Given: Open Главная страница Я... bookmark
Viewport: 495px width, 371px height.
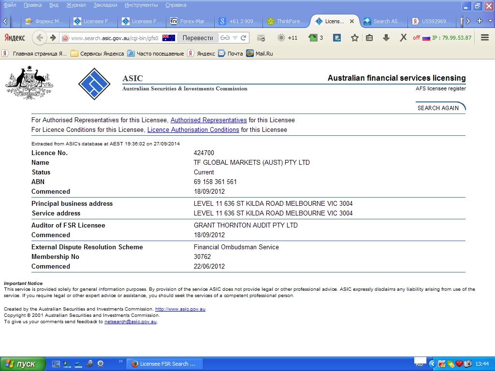Looking at the screenshot, I should pos(34,53).
